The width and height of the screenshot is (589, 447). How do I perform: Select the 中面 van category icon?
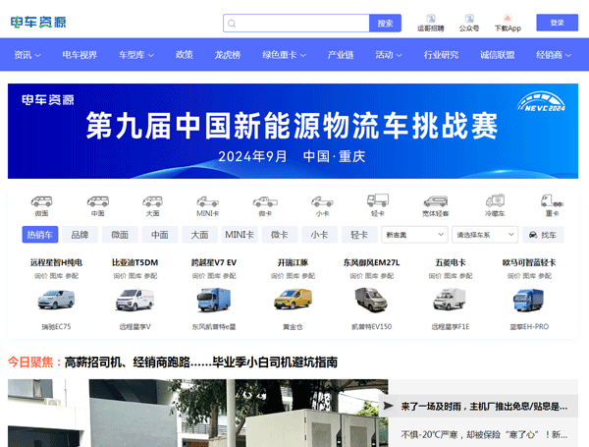coord(97,201)
